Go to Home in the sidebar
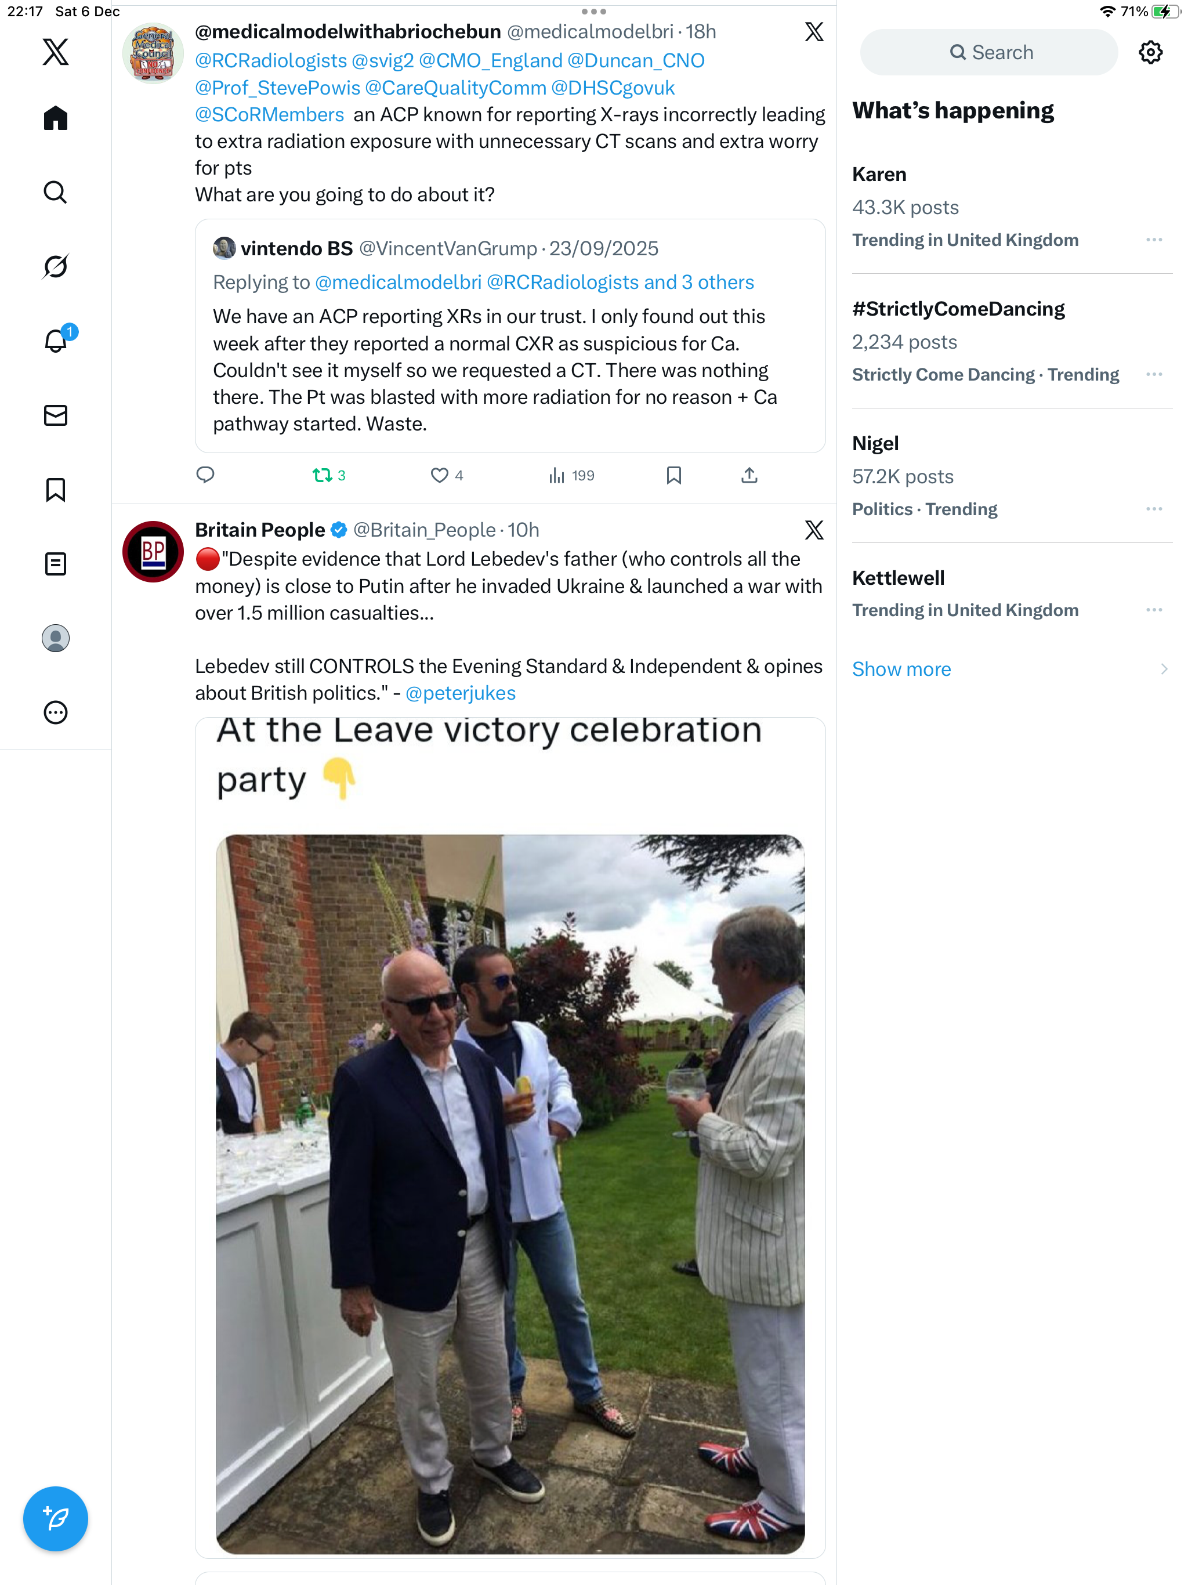This screenshot has height=1585, width=1188. point(55,118)
